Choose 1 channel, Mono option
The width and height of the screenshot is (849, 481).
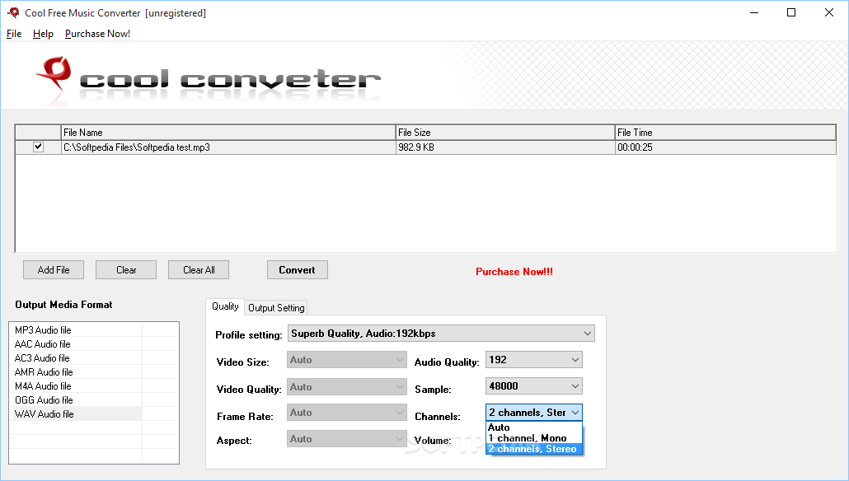tap(534, 437)
